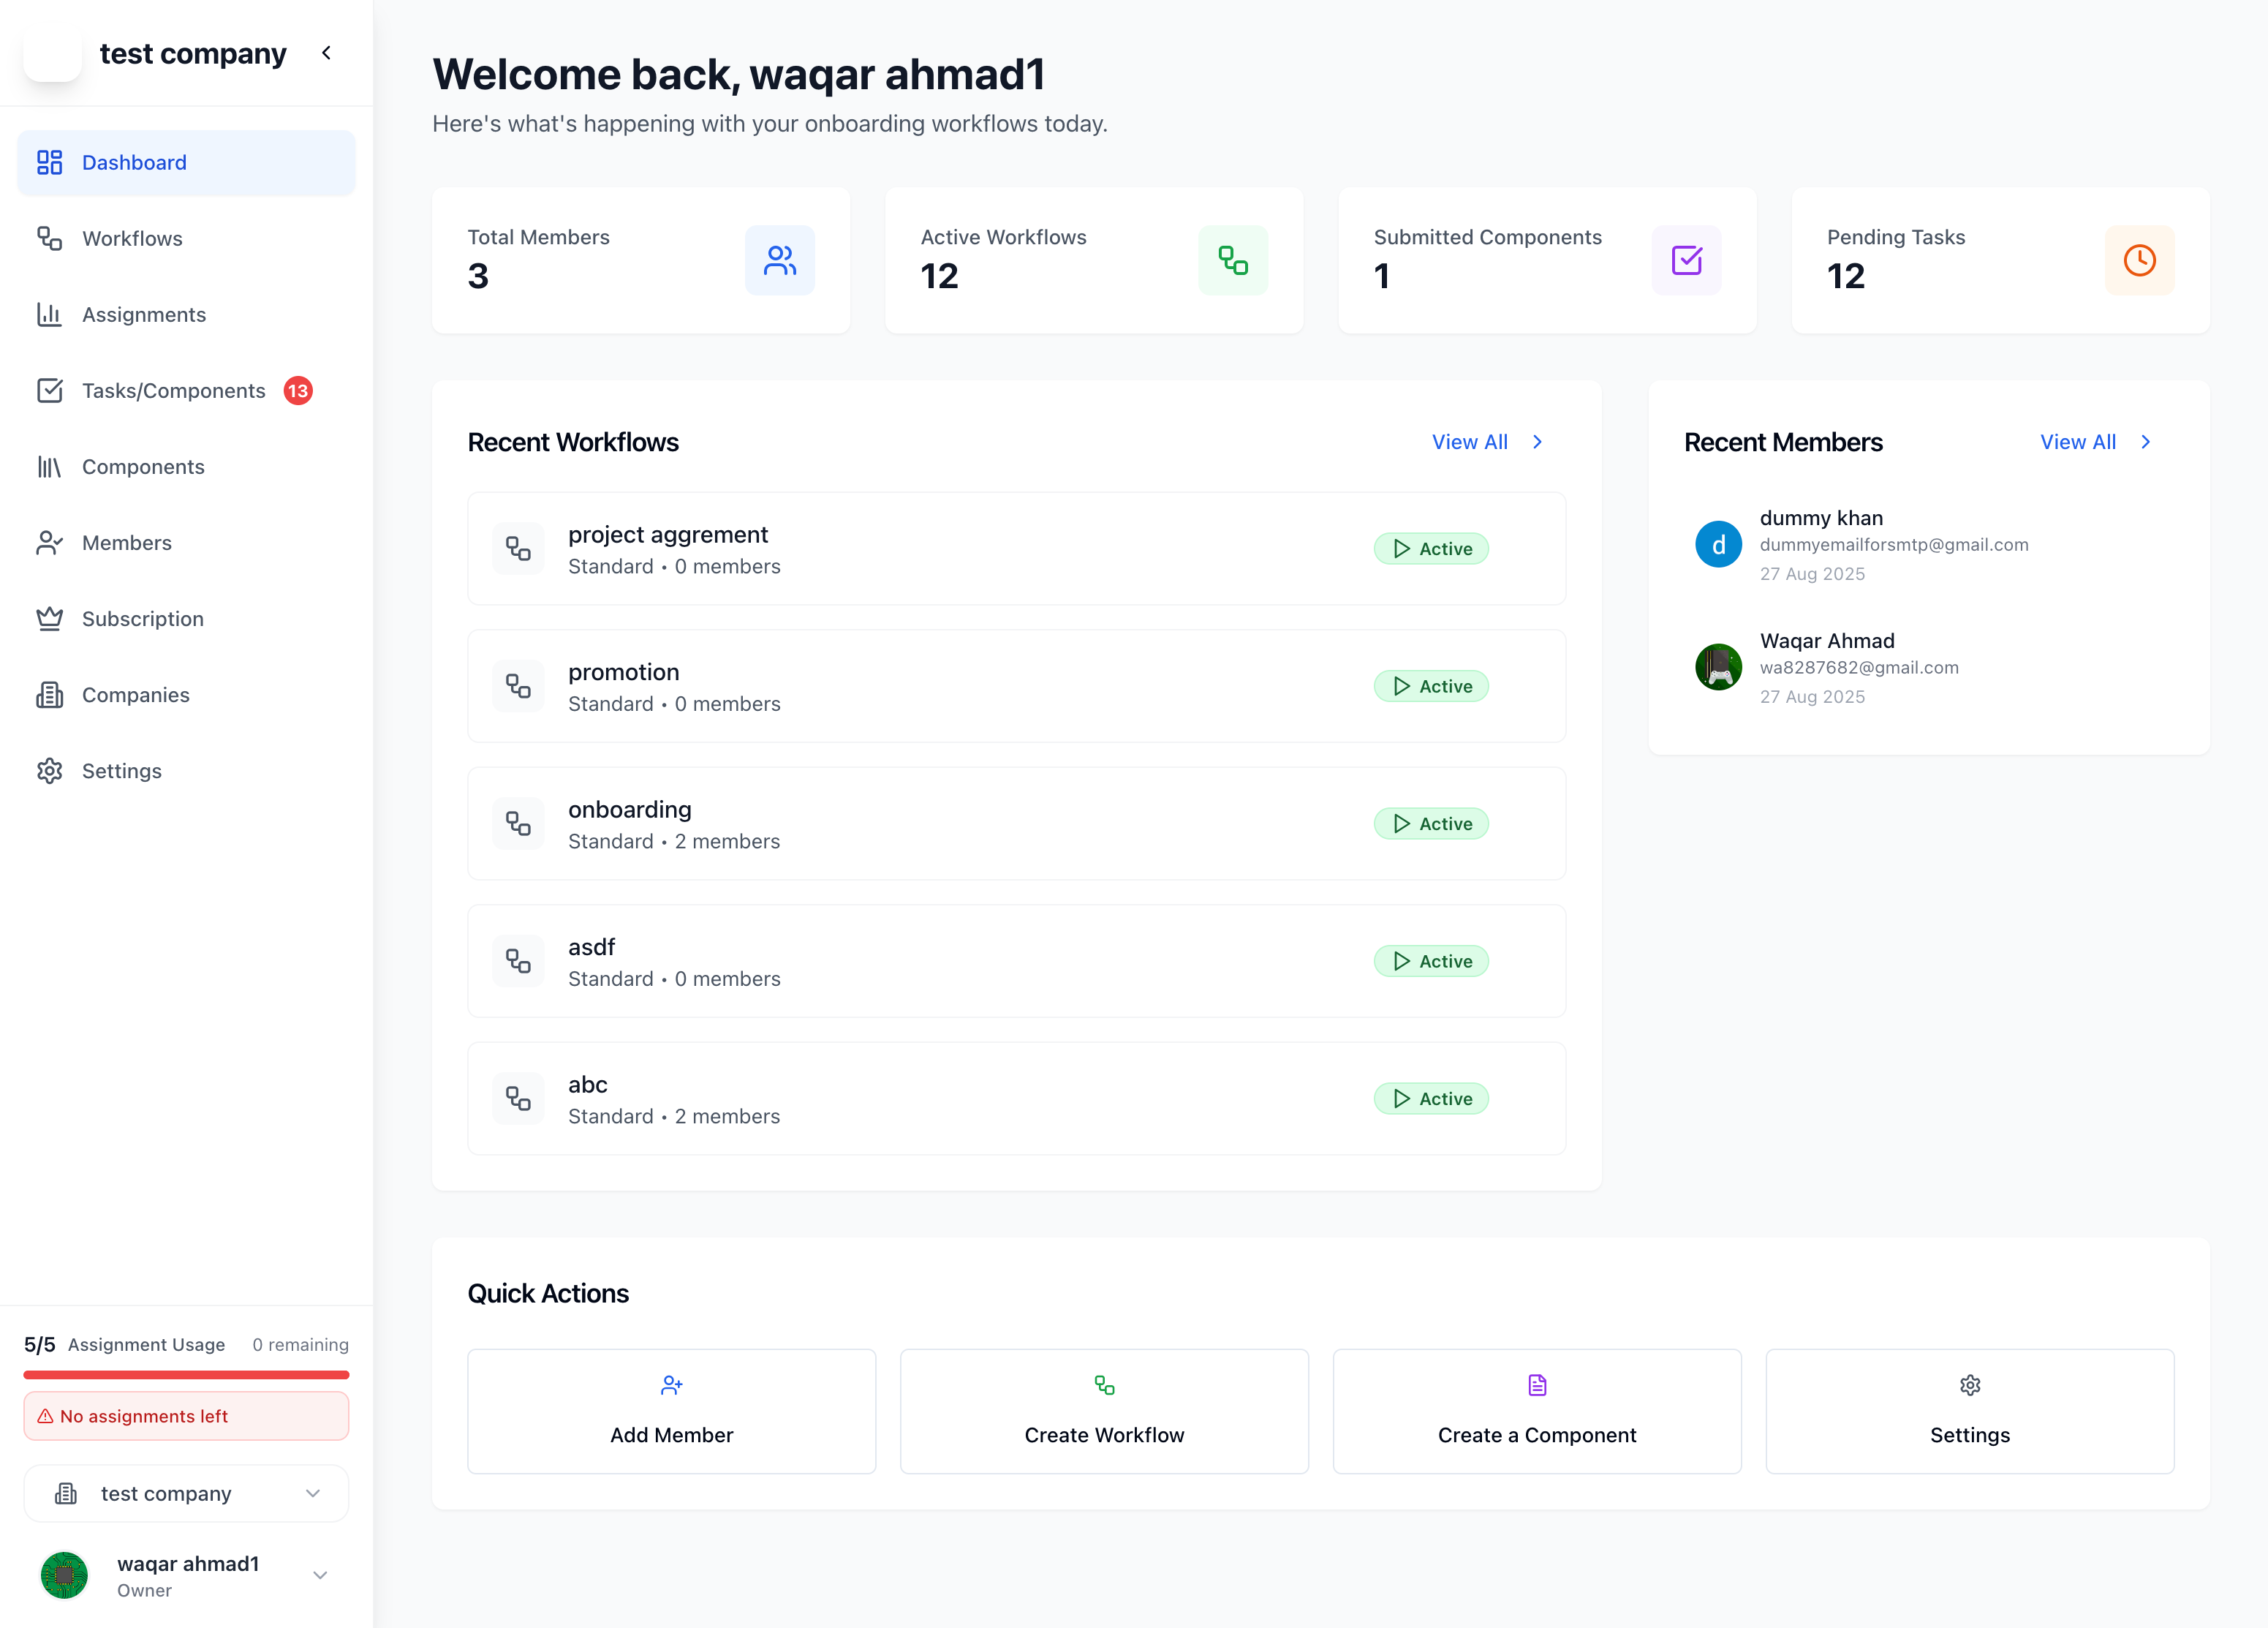2268x1628 pixels.
Task: Expand the test company selector
Action: [x=186, y=1493]
